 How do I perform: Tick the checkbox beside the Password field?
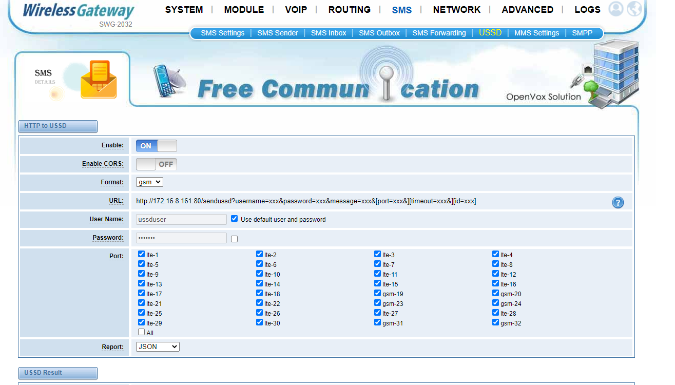coord(235,239)
